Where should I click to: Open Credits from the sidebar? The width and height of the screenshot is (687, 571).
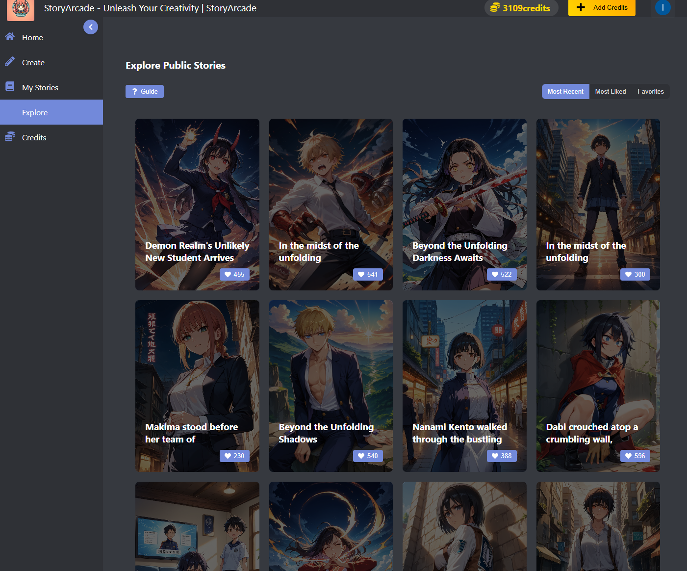(x=51, y=137)
